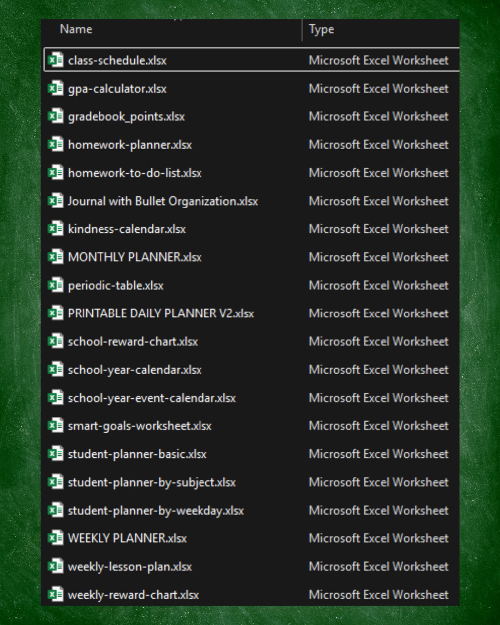Click the Type cell in MONTHLY PLANNER.xlsx row
Screen dimensions: 500x625
[379, 257]
